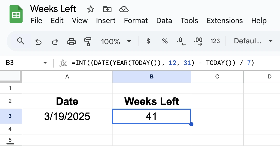This screenshot has width=280, height=146.
Task: Print the spreadsheet
Action: point(71,41)
